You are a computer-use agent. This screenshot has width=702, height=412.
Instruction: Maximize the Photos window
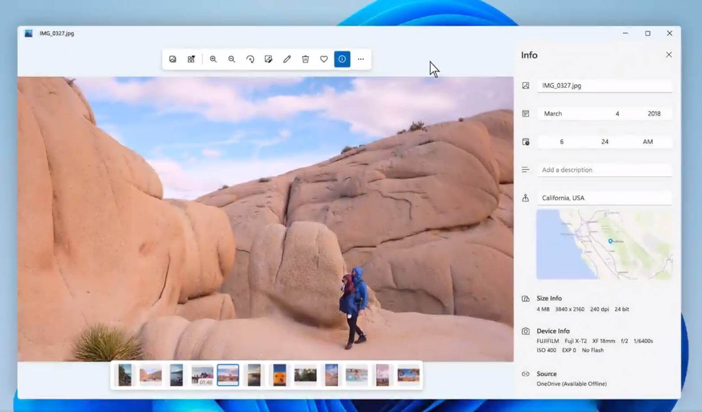tap(648, 33)
